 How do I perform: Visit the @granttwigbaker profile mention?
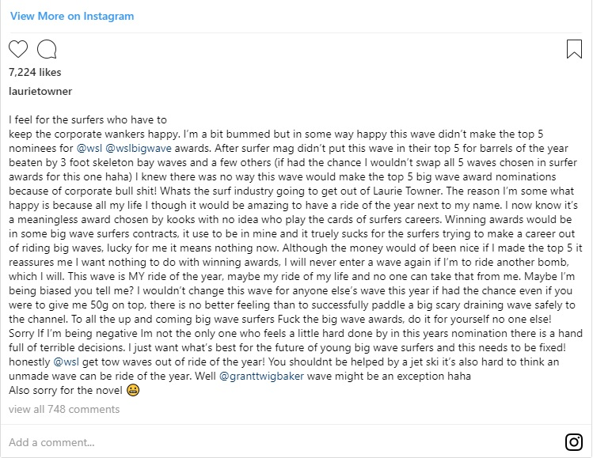(x=261, y=376)
